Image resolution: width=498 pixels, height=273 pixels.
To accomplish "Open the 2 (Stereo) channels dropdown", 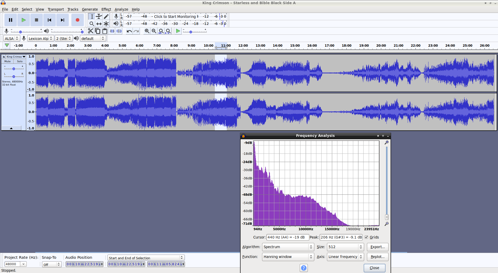I will tap(64, 38).
